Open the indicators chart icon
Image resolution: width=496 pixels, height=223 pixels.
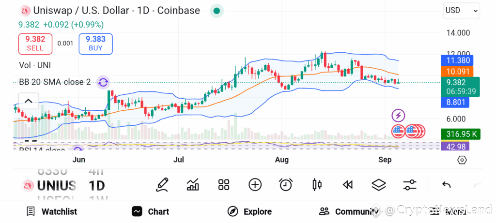click(x=193, y=185)
